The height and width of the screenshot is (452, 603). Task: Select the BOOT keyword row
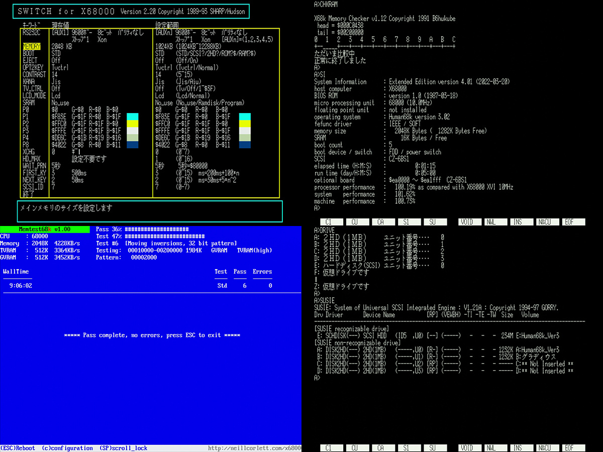click(29, 53)
